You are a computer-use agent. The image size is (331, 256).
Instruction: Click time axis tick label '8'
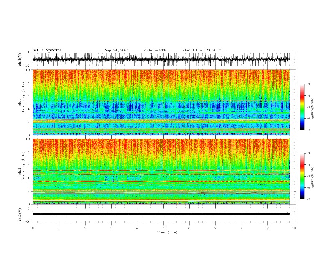point(242,228)
